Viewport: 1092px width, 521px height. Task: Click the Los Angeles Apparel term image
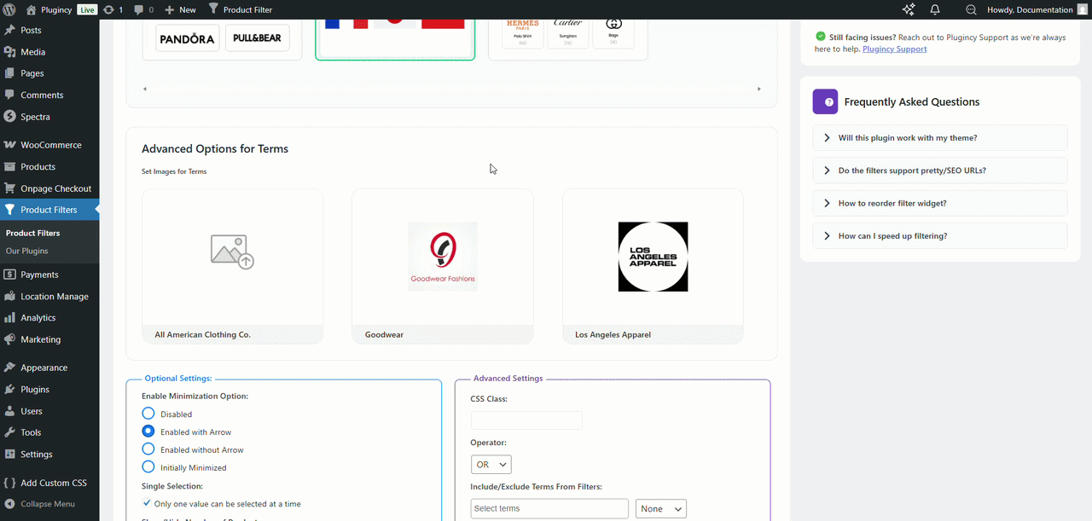[653, 257]
